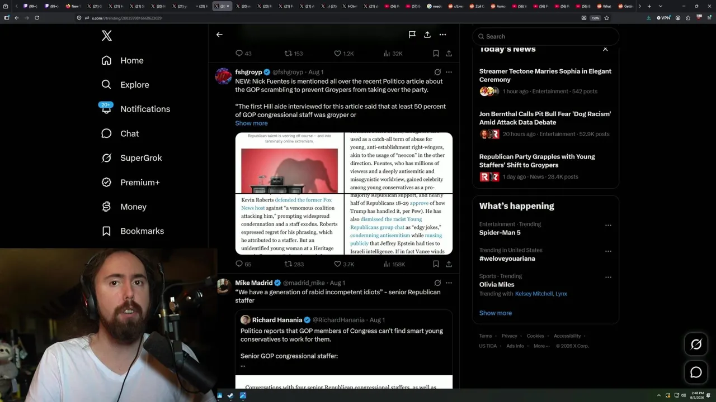The image size is (716, 402).
Task: Open Grok explain on fshgroyp's post
Action: pyautogui.click(x=437, y=72)
